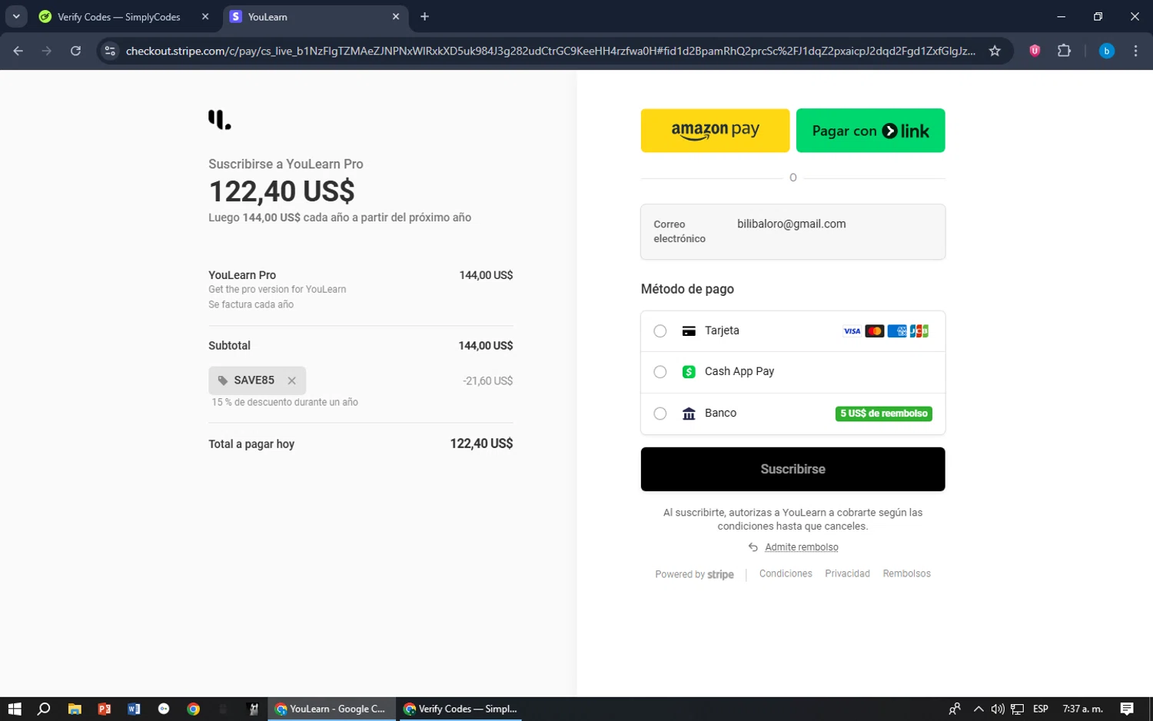Click the green Cash App icon
The image size is (1153, 721).
click(x=689, y=372)
